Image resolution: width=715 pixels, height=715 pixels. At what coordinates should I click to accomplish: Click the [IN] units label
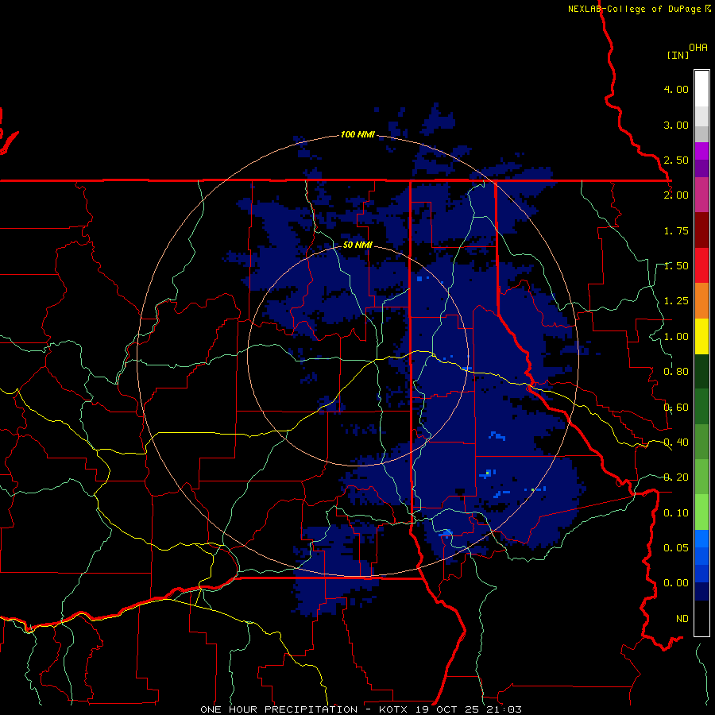(678, 55)
